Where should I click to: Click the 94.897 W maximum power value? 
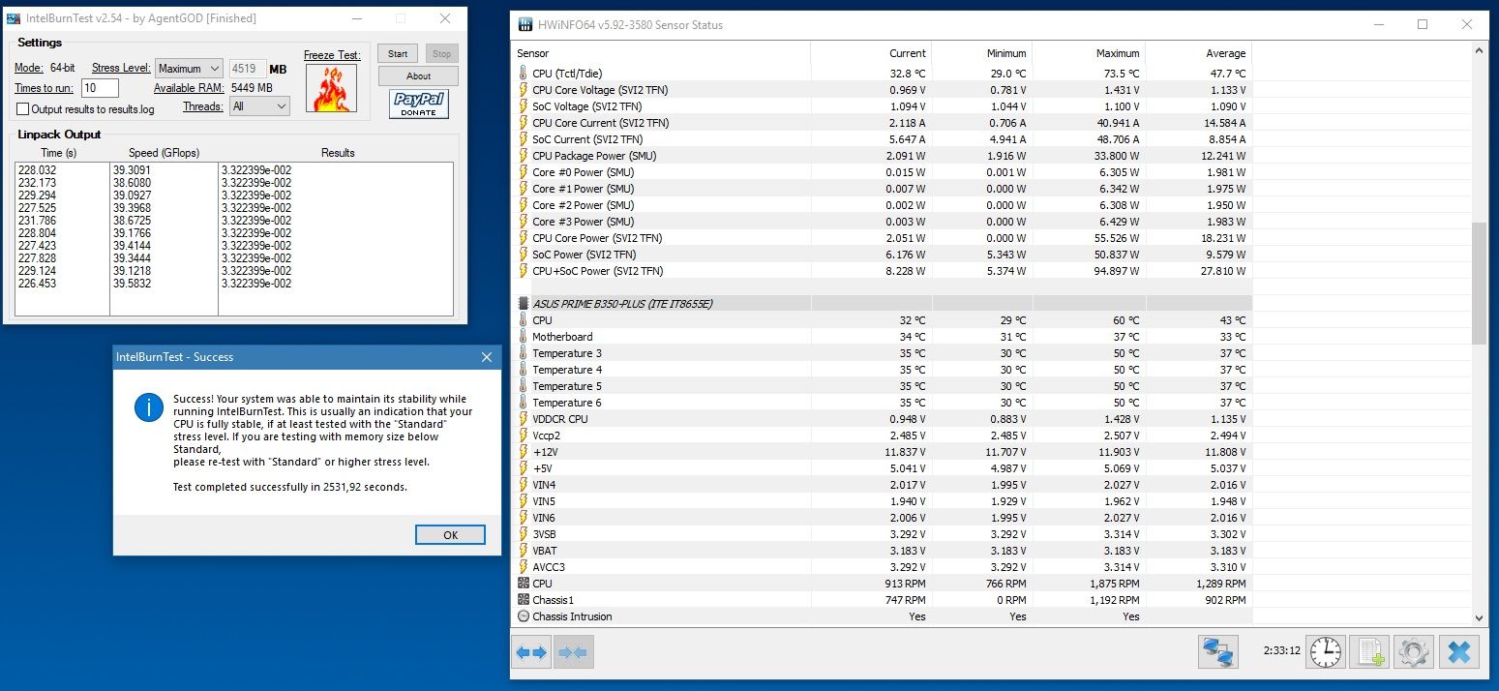coord(1115,271)
